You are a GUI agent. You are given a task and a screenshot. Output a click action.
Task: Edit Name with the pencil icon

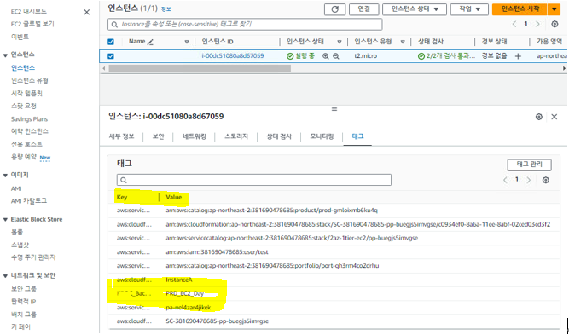(x=150, y=42)
